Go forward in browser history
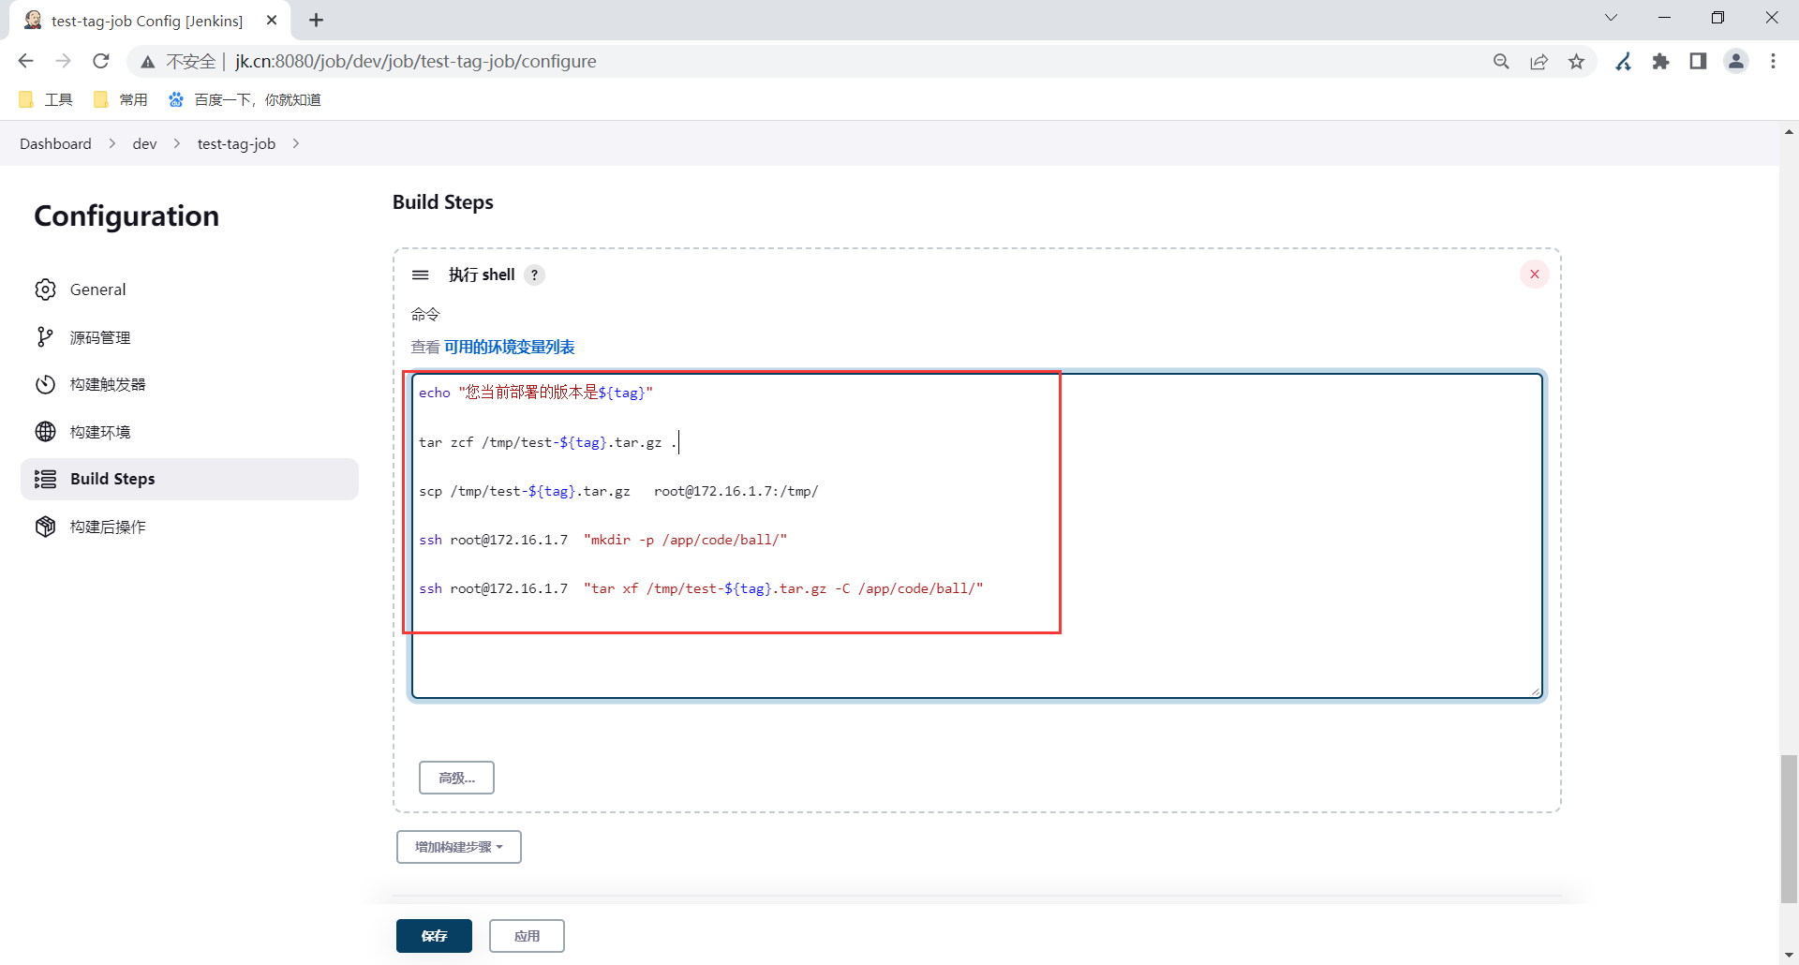 pos(63,61)
